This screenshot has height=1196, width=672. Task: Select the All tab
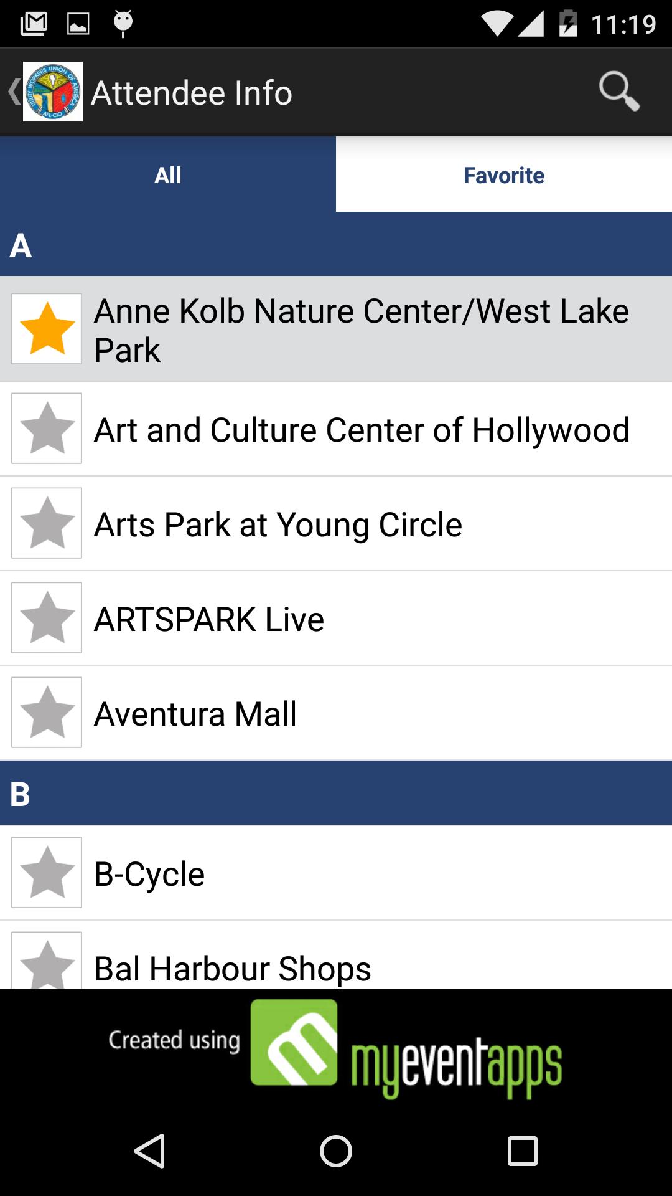coord(168,174)
